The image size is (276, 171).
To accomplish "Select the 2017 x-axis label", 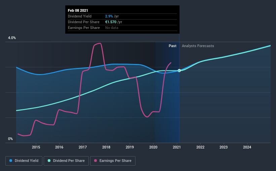I will tap(83, 147).
